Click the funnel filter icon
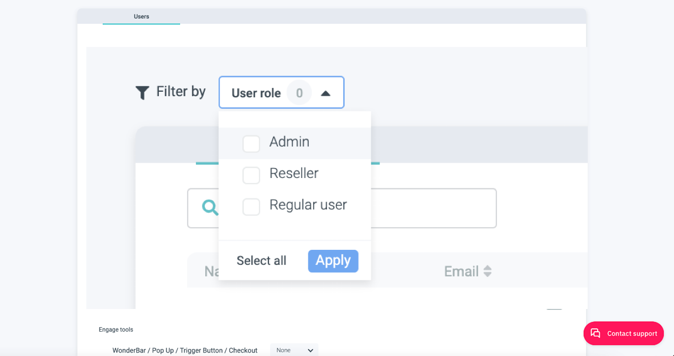This screenshot has width=674, height=356. click(142, 92)
